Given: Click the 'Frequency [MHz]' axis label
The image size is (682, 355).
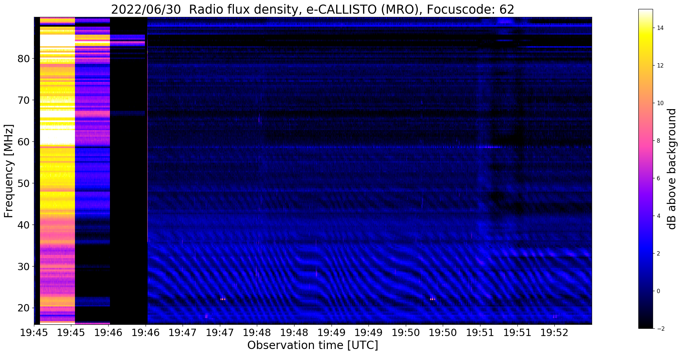Looking at the screenshot, I should pos(9,171).
